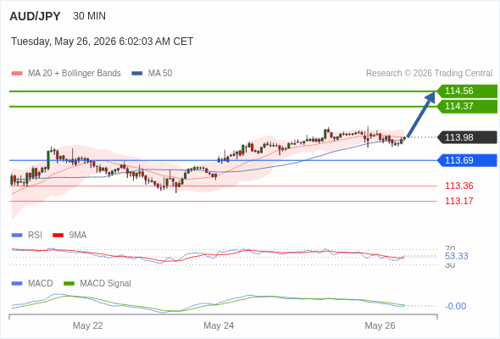Click the AUD/JPY pair title
The width and height of the screenshot is (500, 339).
tap(35, 16)
